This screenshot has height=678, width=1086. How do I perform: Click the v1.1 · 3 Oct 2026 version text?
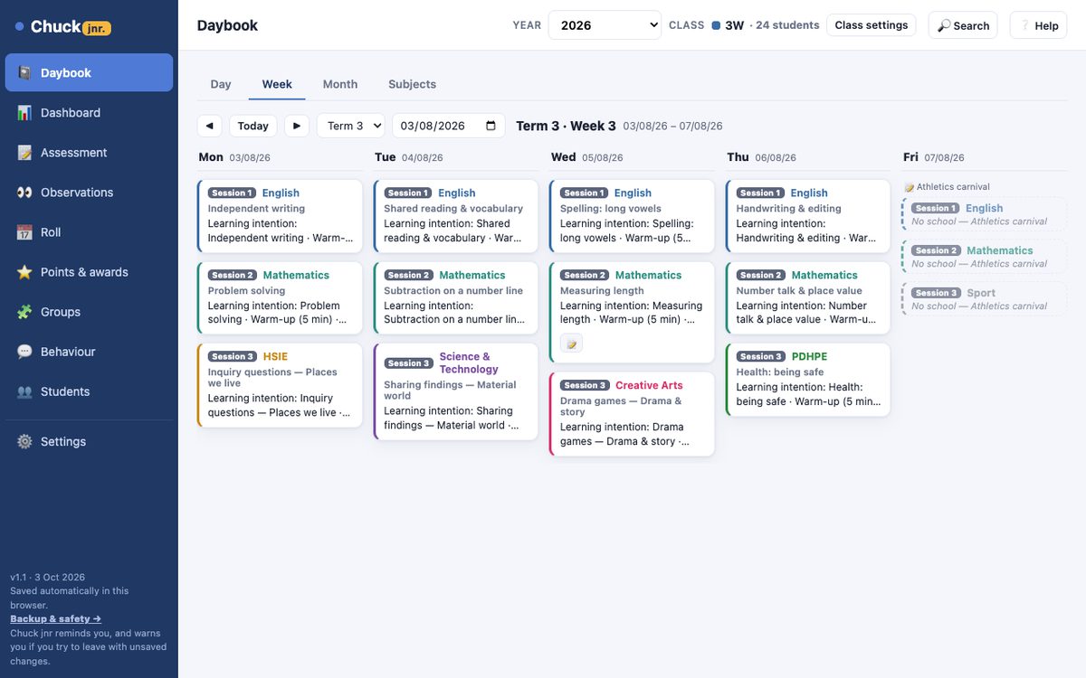48,577
